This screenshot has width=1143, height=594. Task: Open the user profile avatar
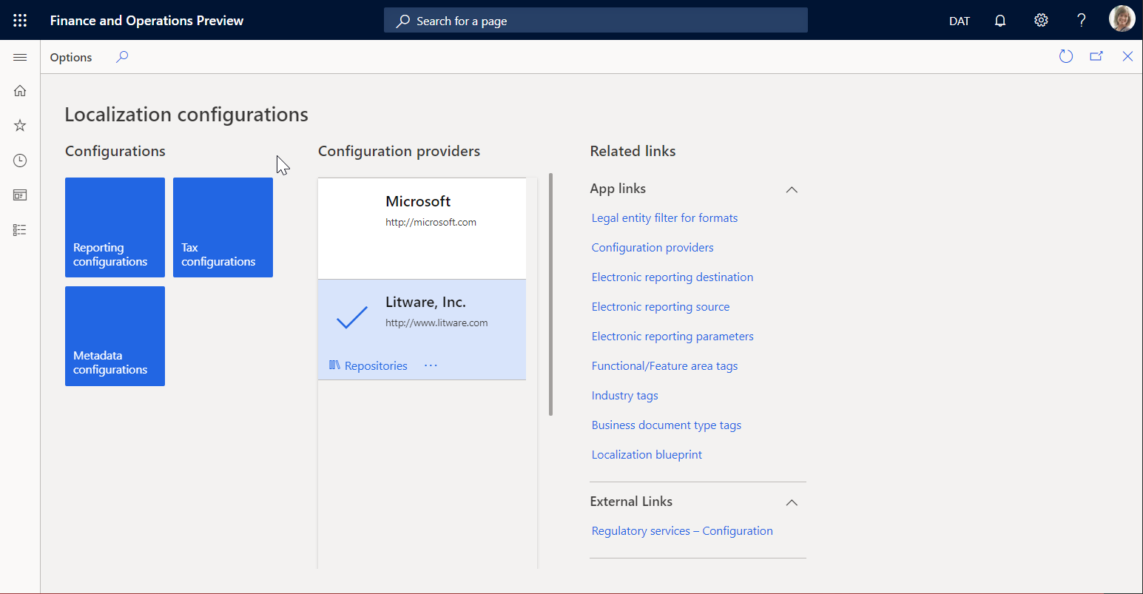pos(1122,19)
